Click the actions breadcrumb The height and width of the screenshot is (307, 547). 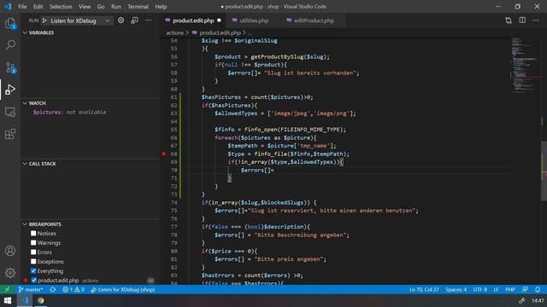click(174, 32)
